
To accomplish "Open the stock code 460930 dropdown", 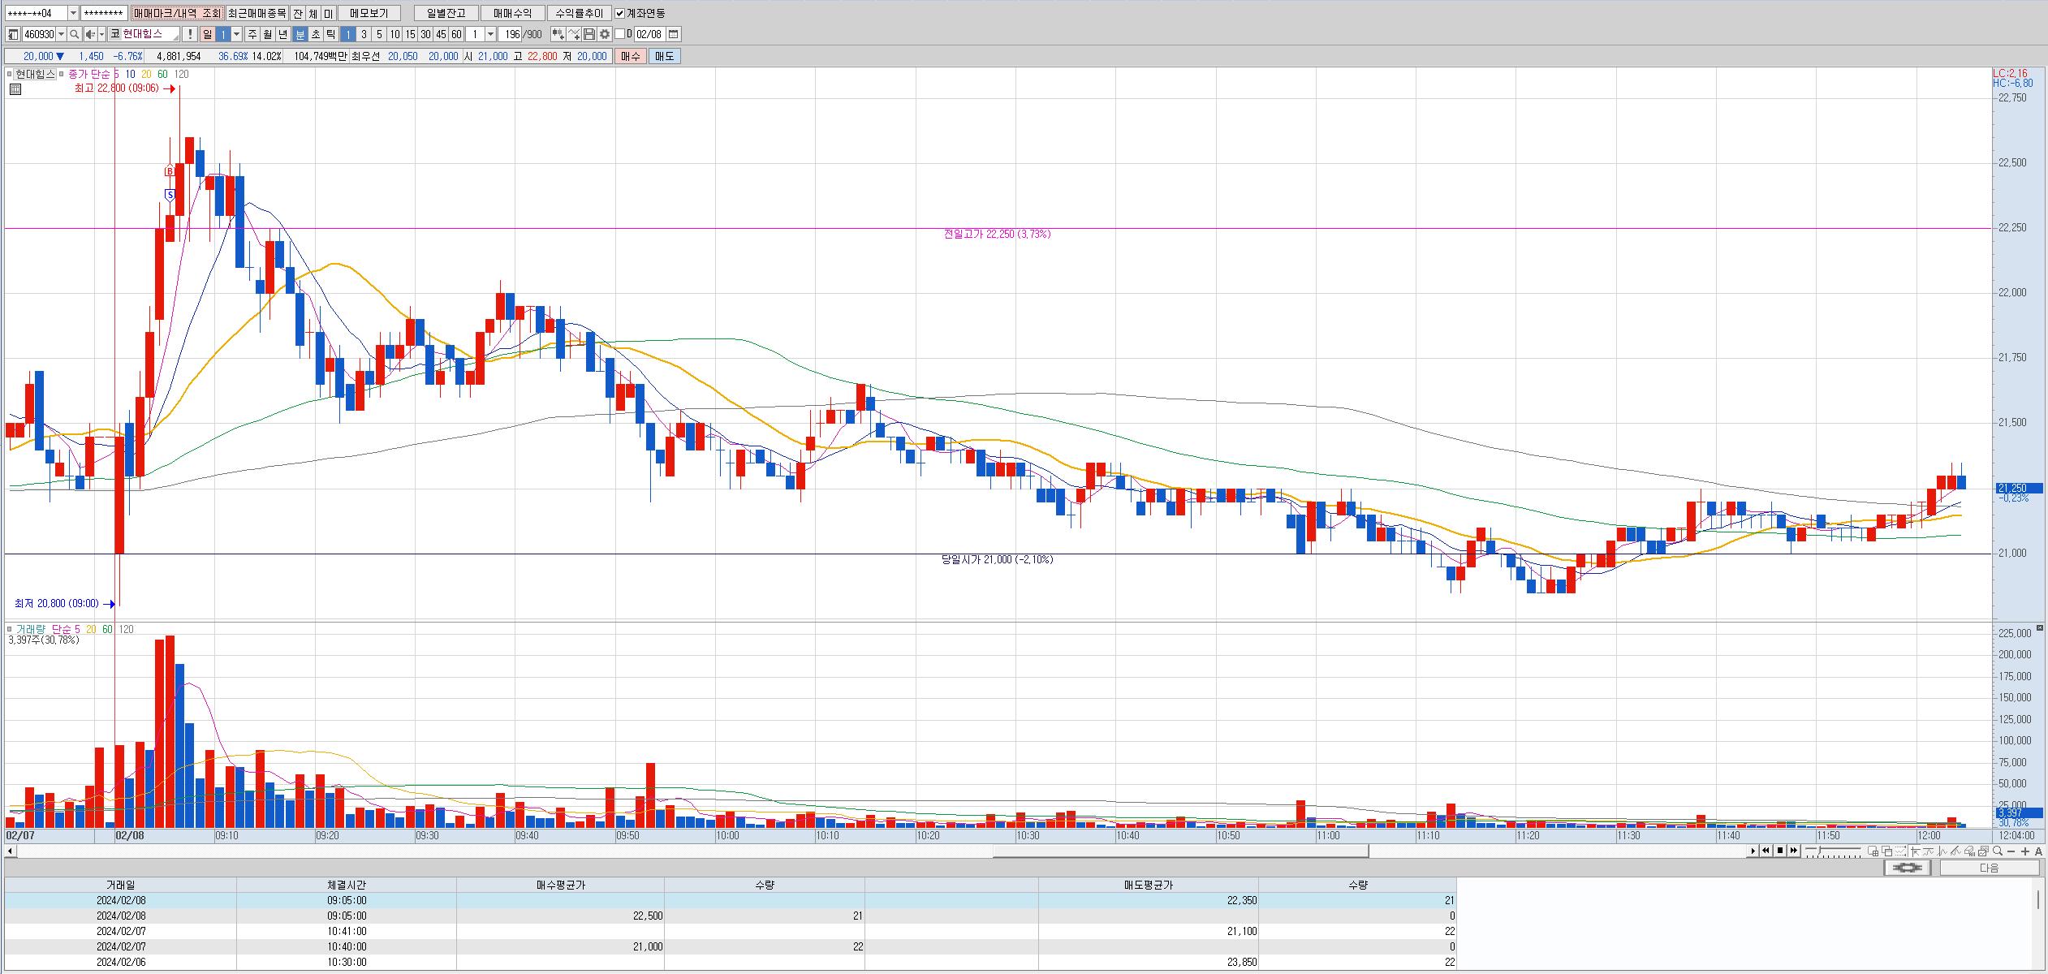I will pos(62,34).
